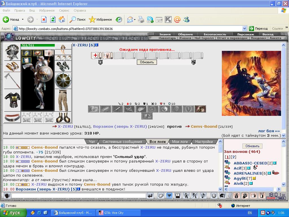Open the Print icon in IE toolbar
This screenshot has width=289, height=217.
[141, 19]
